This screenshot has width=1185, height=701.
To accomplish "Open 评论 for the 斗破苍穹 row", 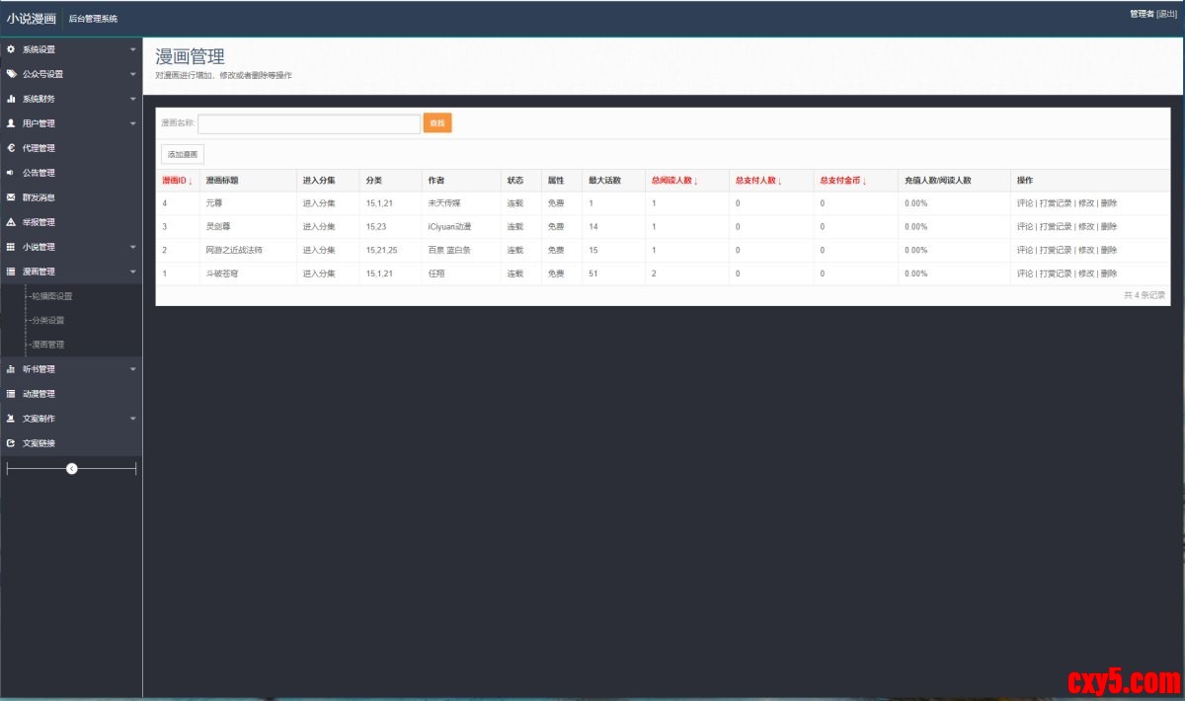I will [1025, 273].
